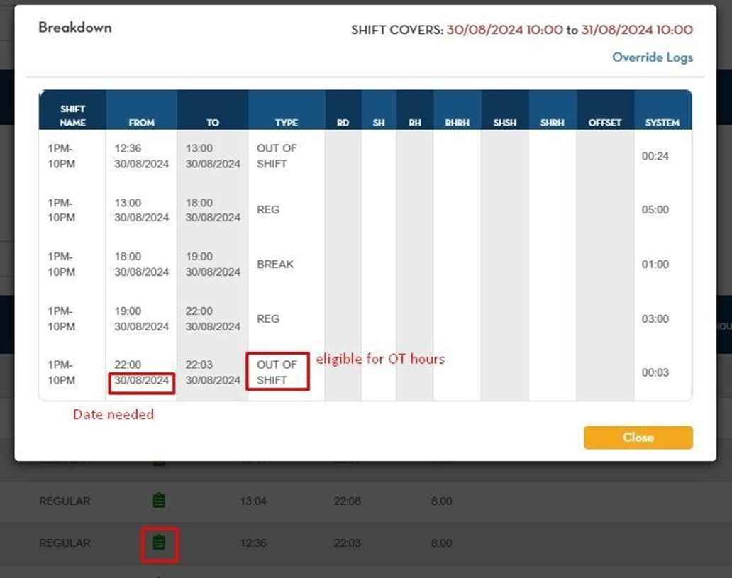Click REG type in the 19:00 row
732x578 pixels.
pos(268,319)
